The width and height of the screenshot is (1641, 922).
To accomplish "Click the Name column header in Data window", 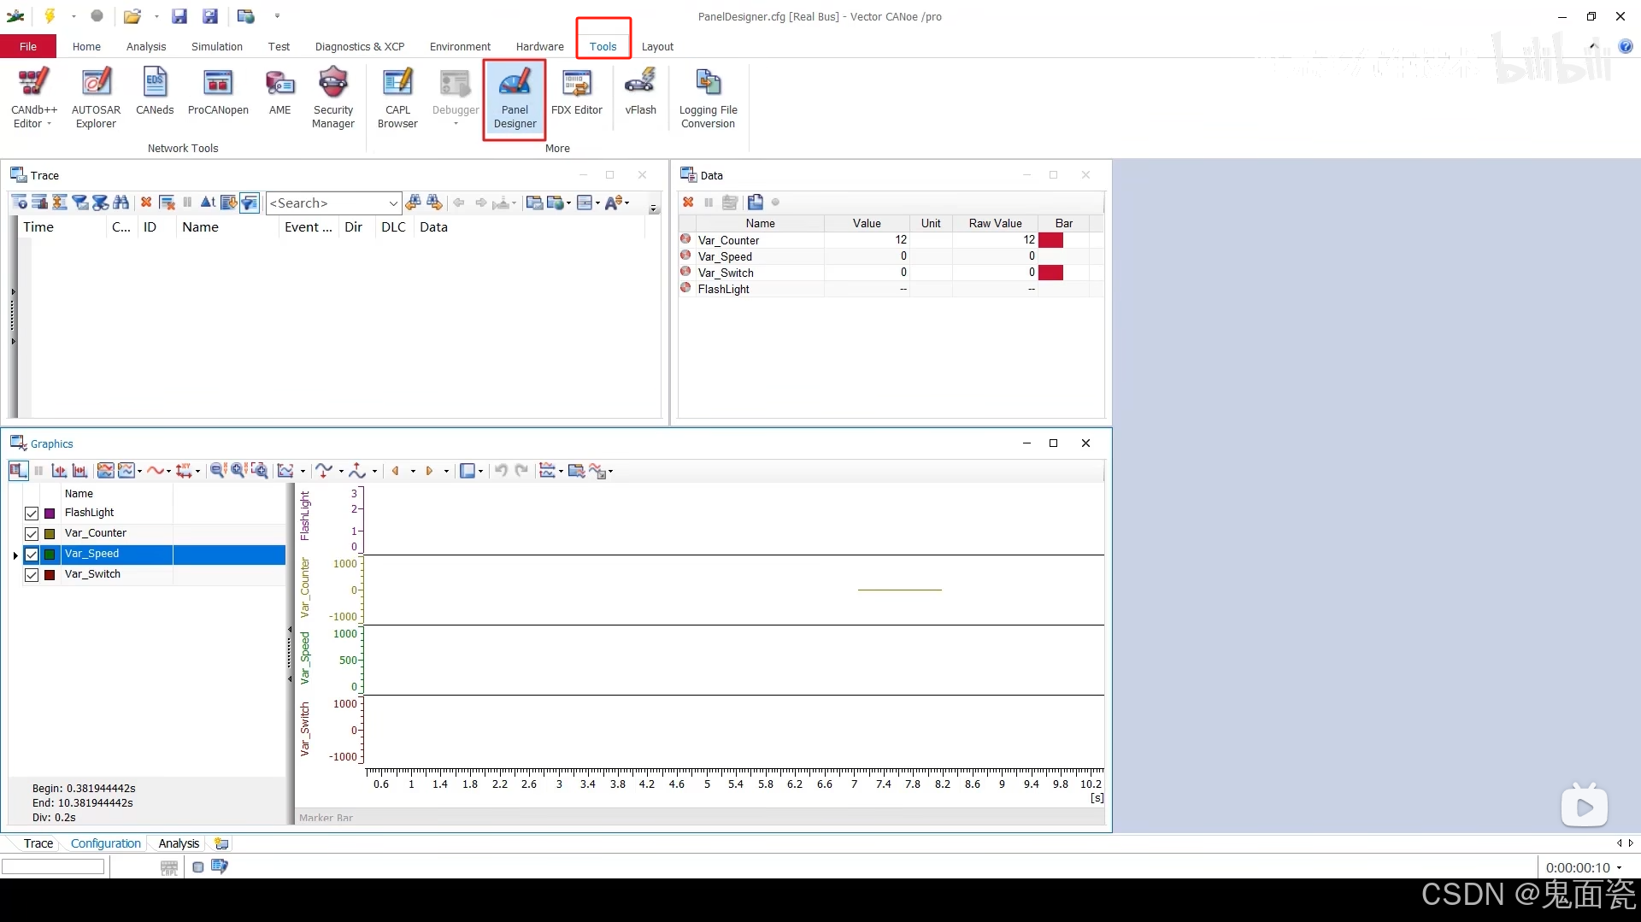I will [x=760, y=223].
